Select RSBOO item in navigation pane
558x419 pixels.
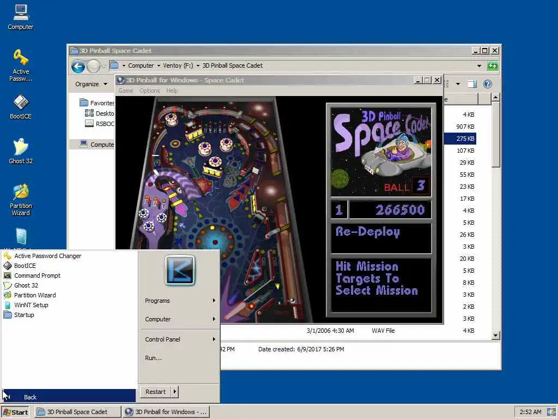coord(100,124)
